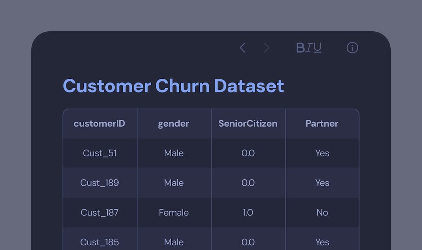Select the Female gender cell
This screenshot has height=250, width=422.
pos(174,212)
